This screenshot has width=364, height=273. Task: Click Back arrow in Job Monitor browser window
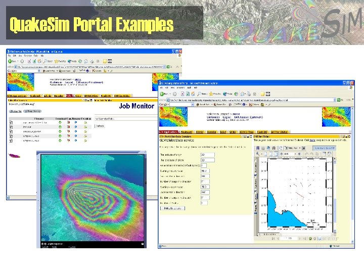(10, 61)
